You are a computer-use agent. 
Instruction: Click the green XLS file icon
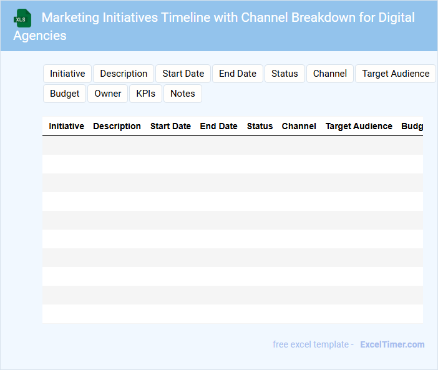[x=23, y=18]
